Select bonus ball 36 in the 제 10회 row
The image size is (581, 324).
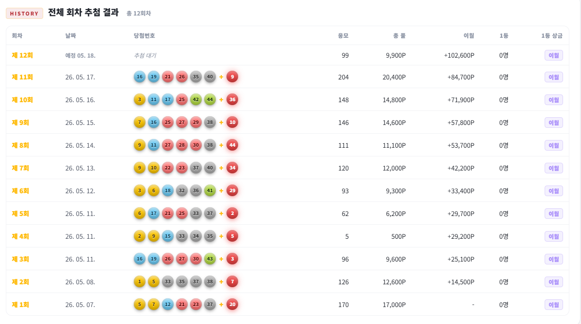coord(232,99)
